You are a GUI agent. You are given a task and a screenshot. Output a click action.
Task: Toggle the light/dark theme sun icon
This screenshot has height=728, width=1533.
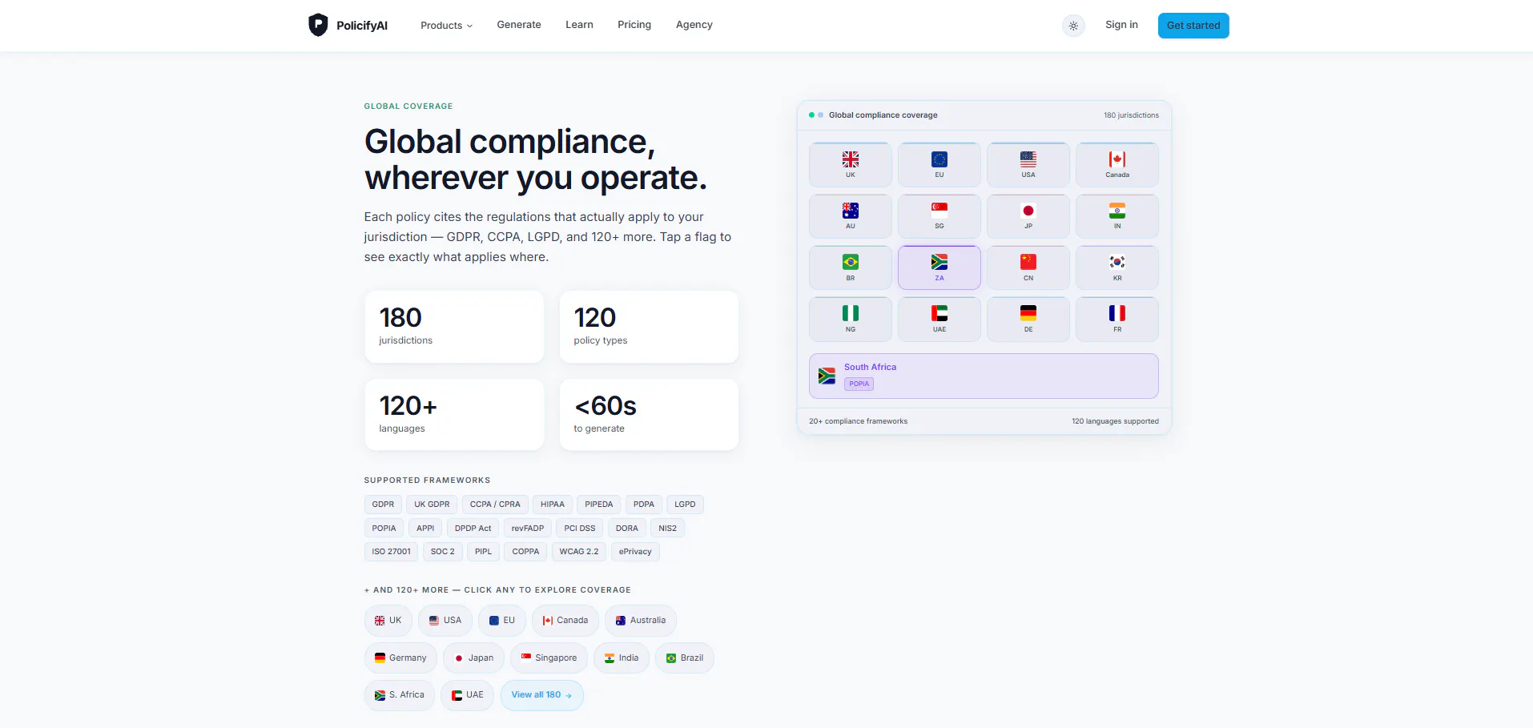[x=1073, y=26]
